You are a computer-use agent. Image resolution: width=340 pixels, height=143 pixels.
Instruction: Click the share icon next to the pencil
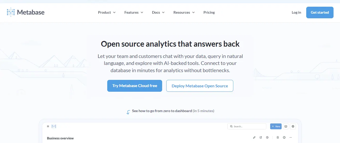(x=261, y=138)
